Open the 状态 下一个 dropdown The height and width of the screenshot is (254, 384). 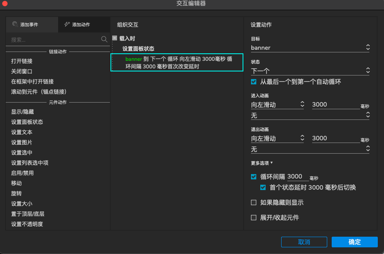tap(310, 71)
